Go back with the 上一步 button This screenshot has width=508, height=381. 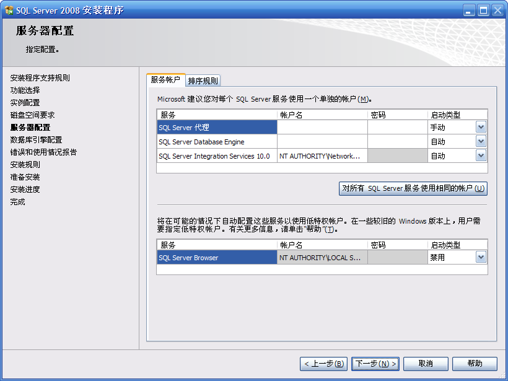click(323, 364)
